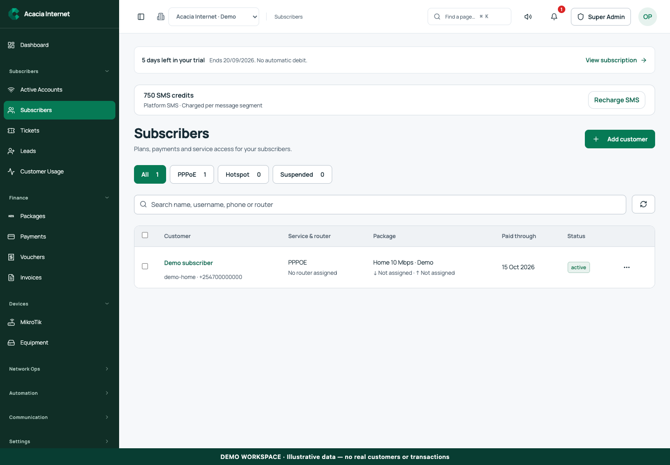The width and height of the screenshot is (670, 465).
Task: Select all customers checkbox in header
Action: coord(145,235)
